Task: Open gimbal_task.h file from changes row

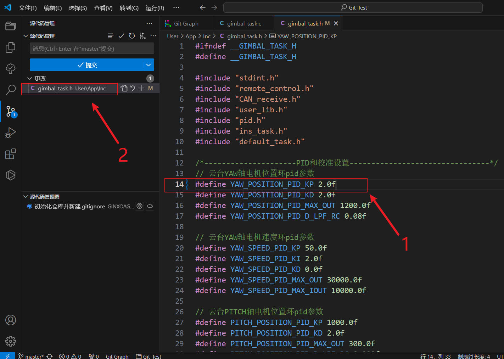Action: (124, 88)
